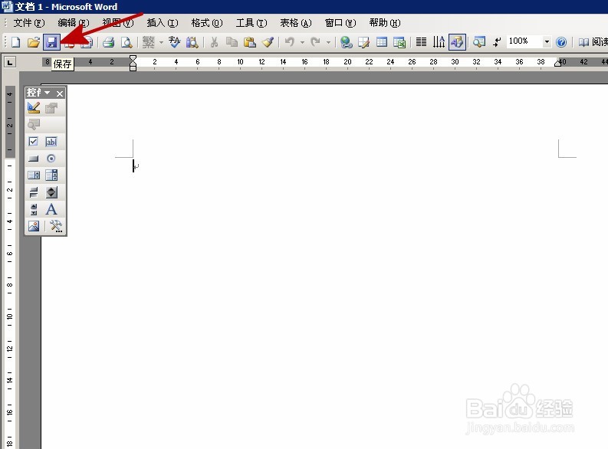608x449 pixels.
Task: Click the Undo arrow
Action: [290, 42]
